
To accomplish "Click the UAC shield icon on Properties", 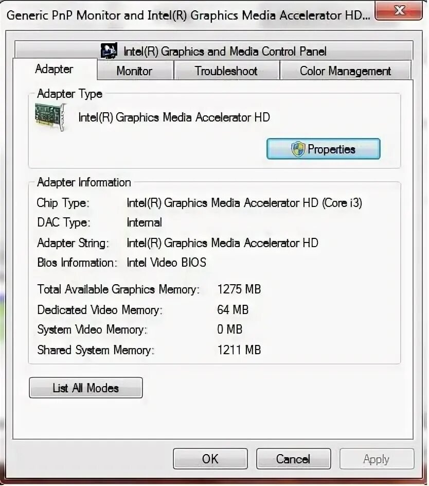I will point(298,149).
